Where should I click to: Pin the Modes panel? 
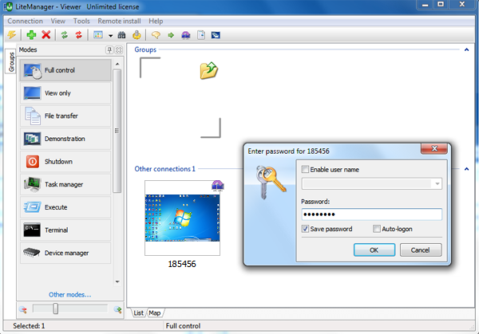click(109, 49)
